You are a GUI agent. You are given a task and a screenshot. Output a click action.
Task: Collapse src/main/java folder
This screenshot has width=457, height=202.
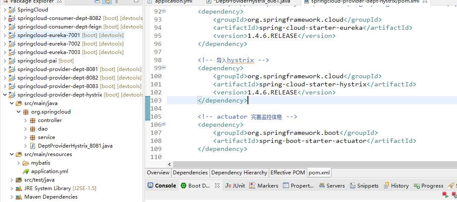coord(12,103)
